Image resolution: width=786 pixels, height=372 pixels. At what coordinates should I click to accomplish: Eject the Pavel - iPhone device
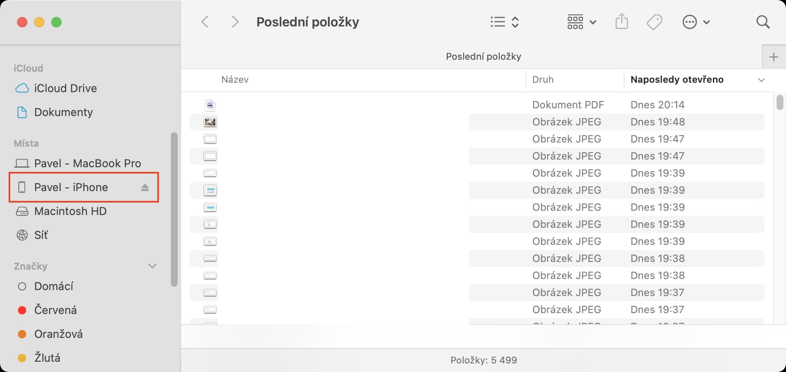[145, 187]
